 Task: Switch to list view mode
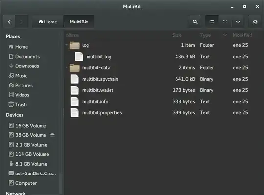tap(212, 22)
